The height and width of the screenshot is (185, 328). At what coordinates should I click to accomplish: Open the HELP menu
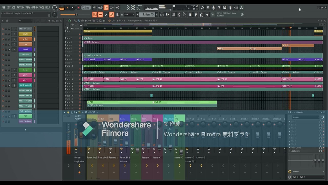[x=48, y=8]
